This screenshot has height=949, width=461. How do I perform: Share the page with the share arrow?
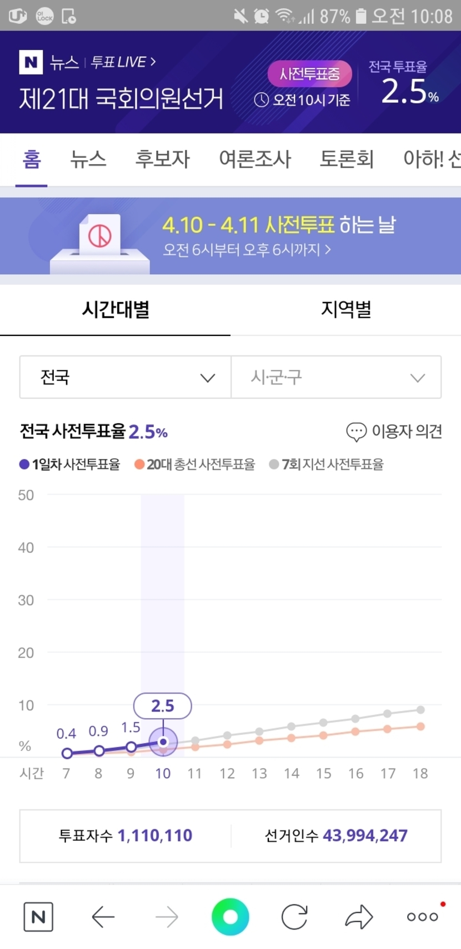[359, 917]
